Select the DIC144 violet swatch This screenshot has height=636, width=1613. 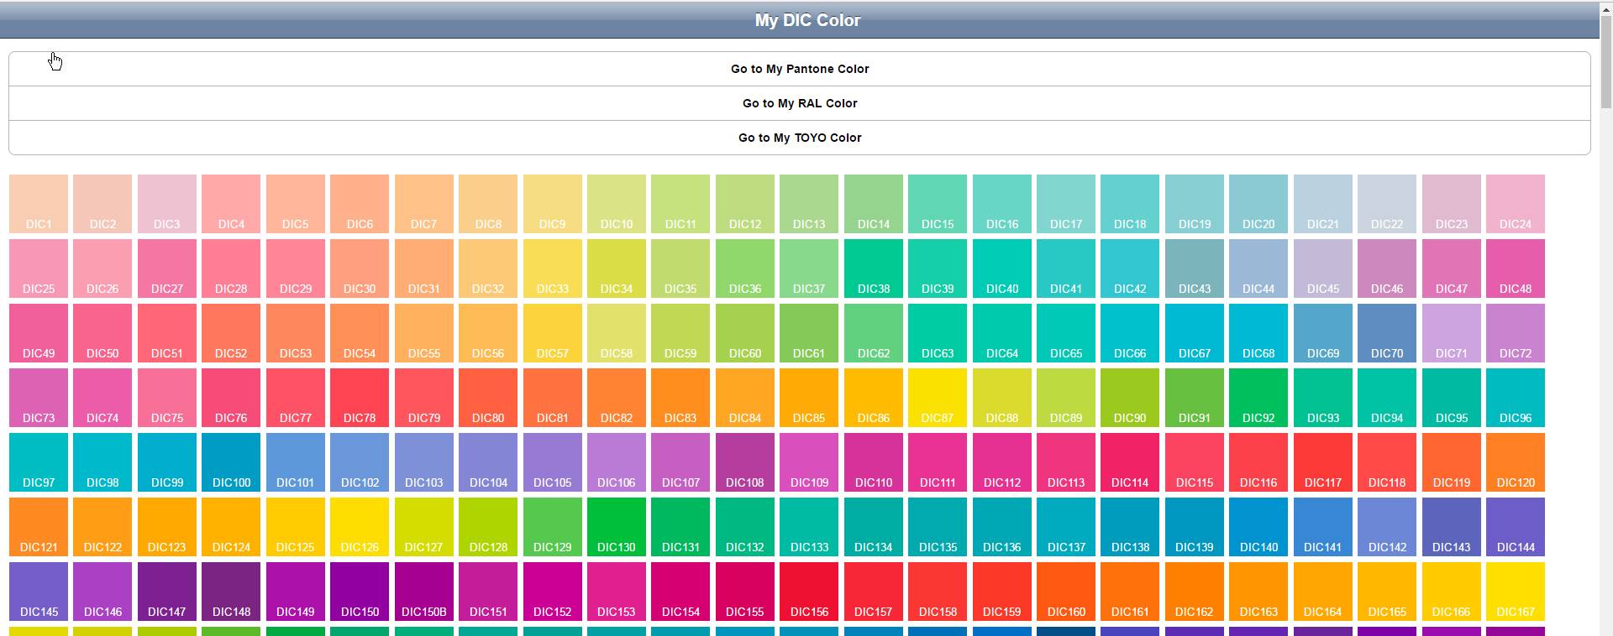click(1516, 527)
